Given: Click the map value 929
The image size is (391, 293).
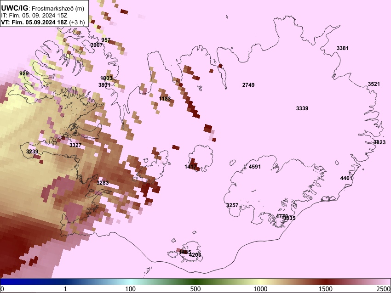Looking at the screenshot, I should pyautogui.click(x=24, y=73).
